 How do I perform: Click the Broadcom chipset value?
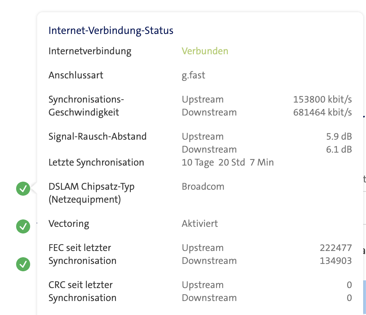point(203,187)
